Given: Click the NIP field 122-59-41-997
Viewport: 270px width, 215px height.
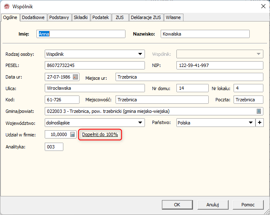Looking at the screenshot, I should pyautogui.click(x=220, y=65).
